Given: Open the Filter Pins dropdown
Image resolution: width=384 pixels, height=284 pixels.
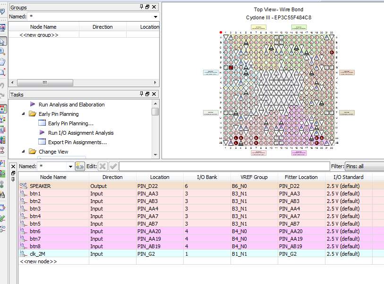Looking at the screenshot, I should click(x=364, y=166).
